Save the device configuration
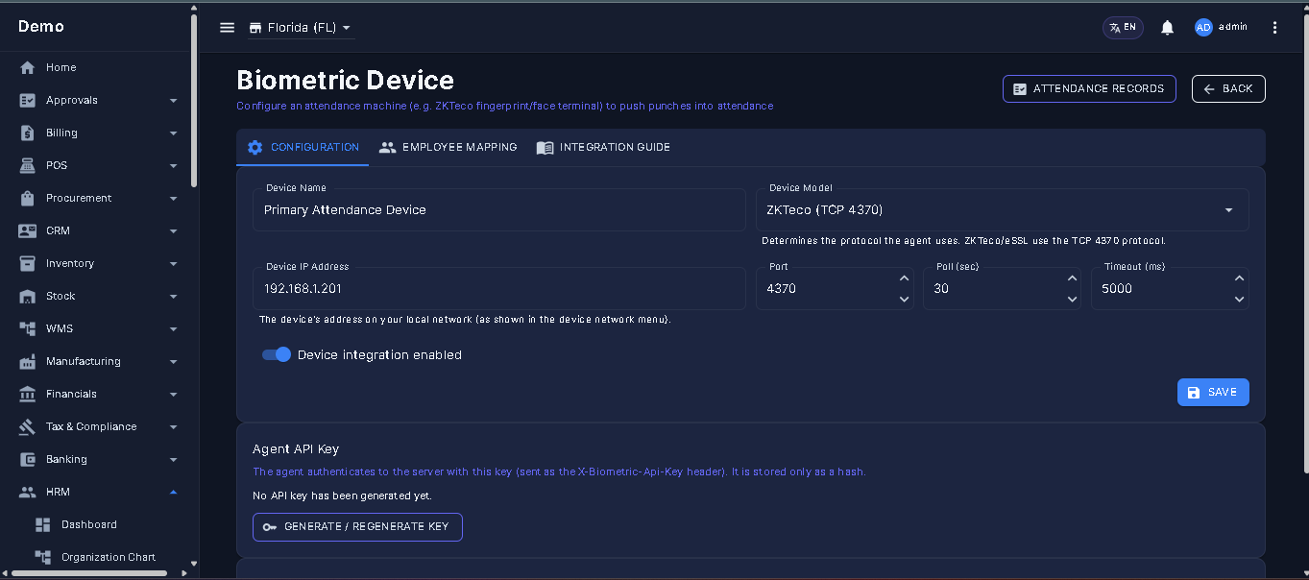The height and width of the screenshot is (580, 1309). [1213, 392]
